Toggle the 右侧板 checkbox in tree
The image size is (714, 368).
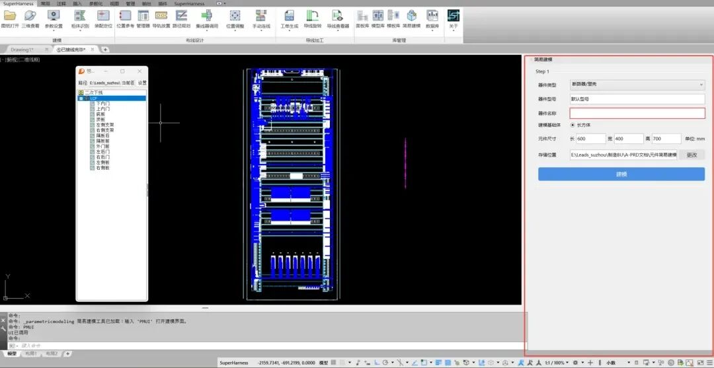click(93, 168)
